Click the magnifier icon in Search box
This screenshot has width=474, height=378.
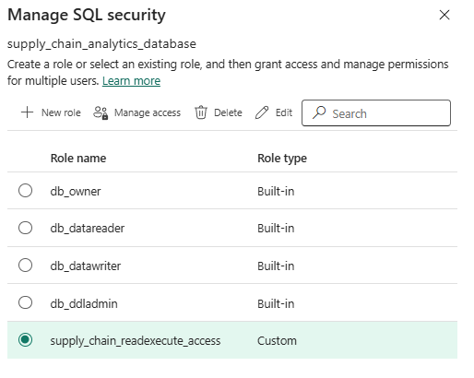(319, 112)
